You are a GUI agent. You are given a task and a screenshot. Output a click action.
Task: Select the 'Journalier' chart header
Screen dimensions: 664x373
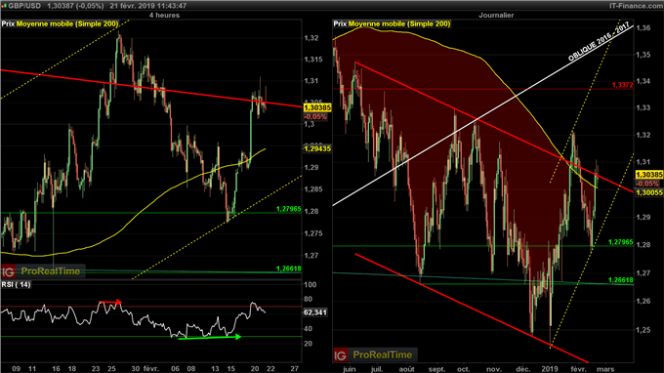pos(496,16)
